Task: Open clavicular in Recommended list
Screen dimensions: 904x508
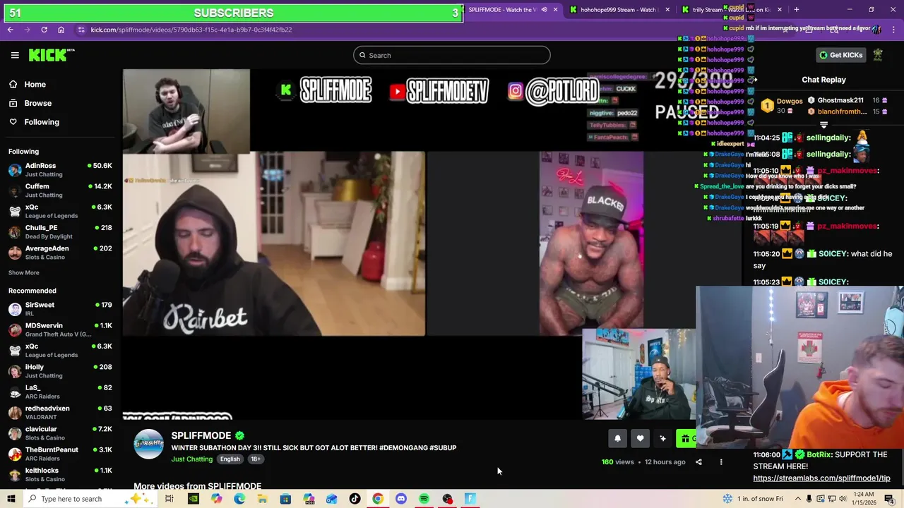Action: [x=60, y=433]
